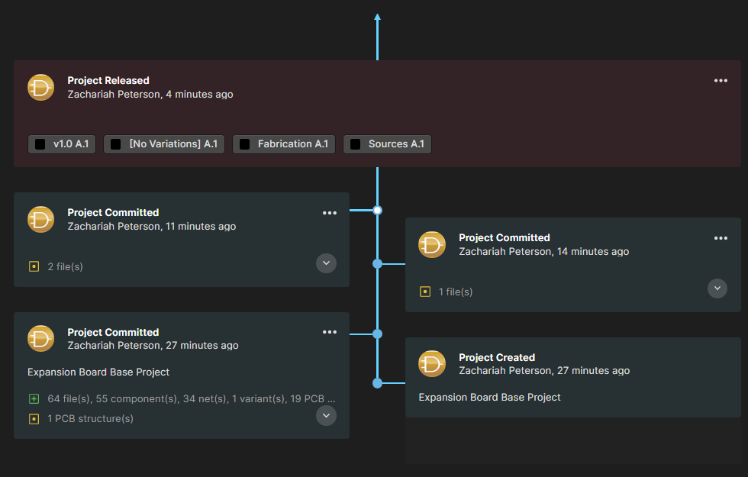
Task: Click Altium logo on 27 minutes ago commit
Action: [40, 339]
